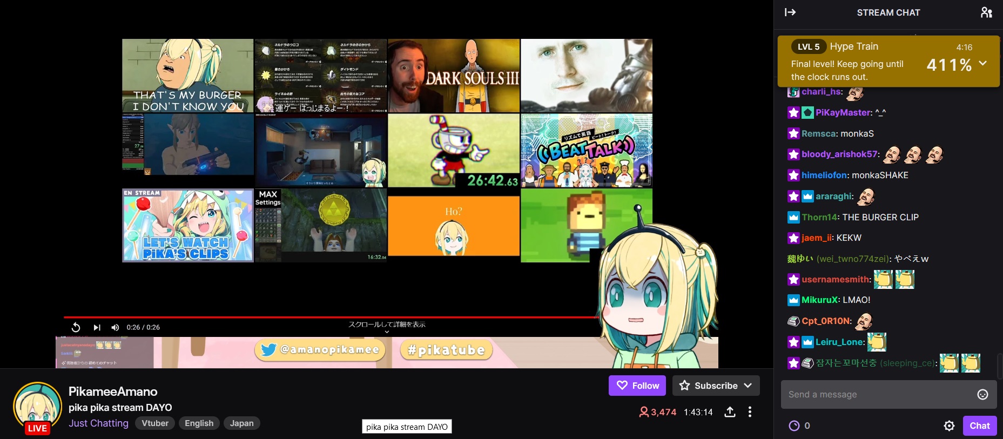
Task: Click subscriber star badge beside Remsca
Action: 793,133
